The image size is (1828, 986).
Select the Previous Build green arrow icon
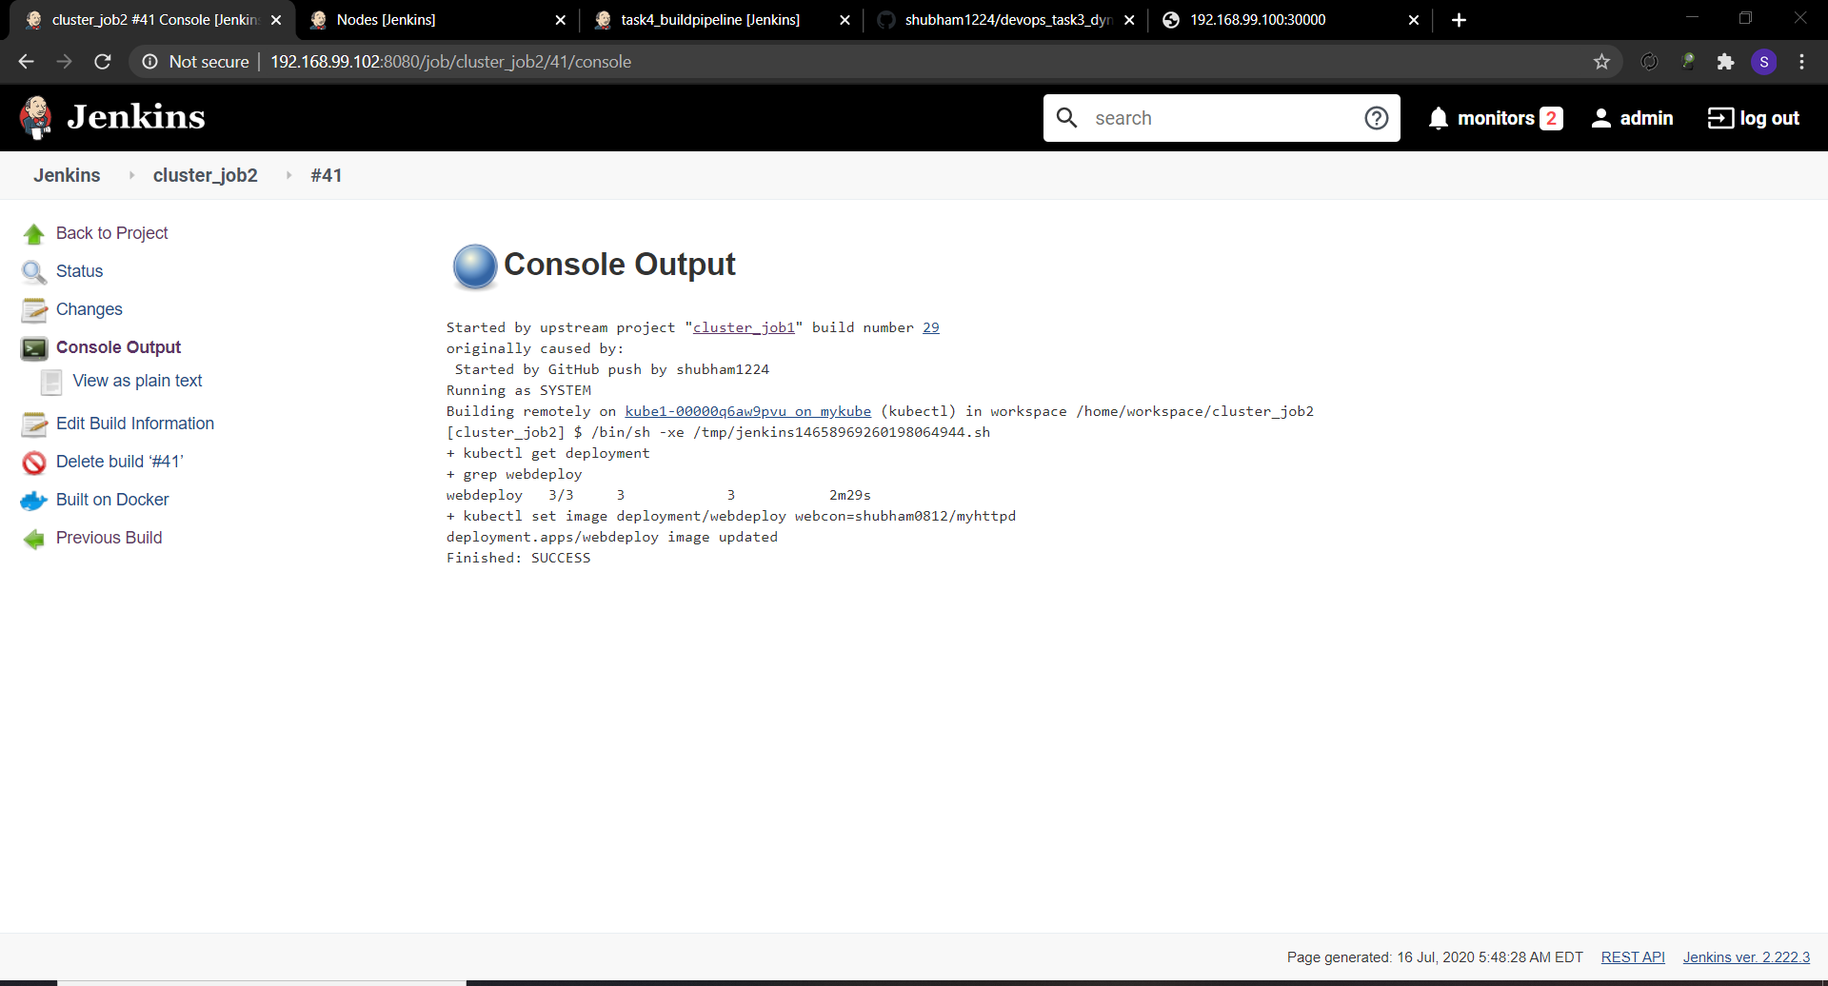pyautogui.click(x=34, y=538)
